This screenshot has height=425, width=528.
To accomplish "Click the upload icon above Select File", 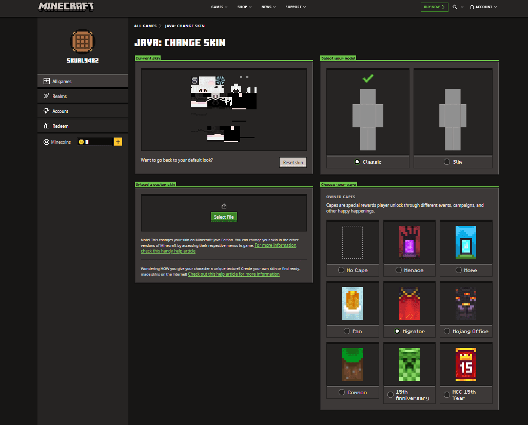I will click(224, 205).
